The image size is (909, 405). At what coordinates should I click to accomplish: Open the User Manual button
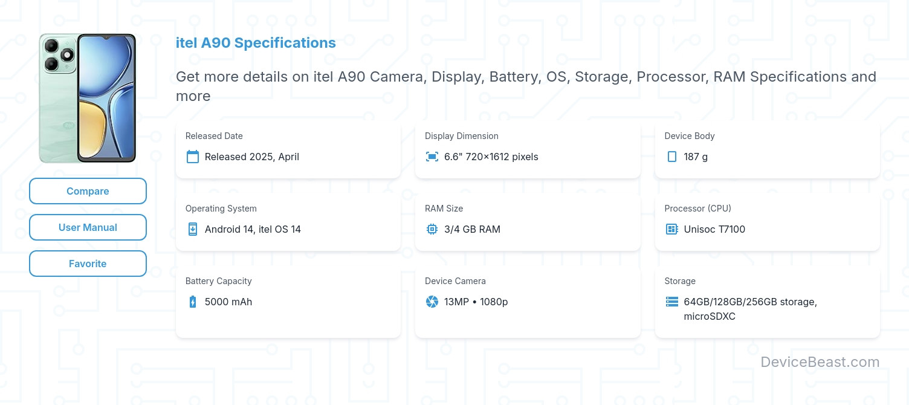click(x=88, y=227)
